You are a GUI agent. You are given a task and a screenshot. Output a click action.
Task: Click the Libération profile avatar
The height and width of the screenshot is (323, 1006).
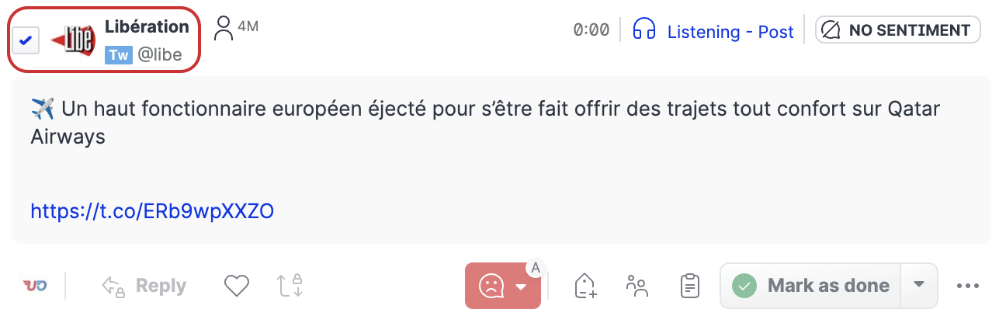[x=73, y=38]
